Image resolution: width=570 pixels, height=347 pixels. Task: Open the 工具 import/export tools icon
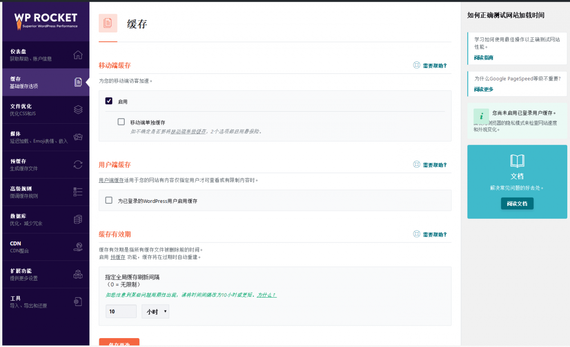pyautogui.click(x=78, y=301)
